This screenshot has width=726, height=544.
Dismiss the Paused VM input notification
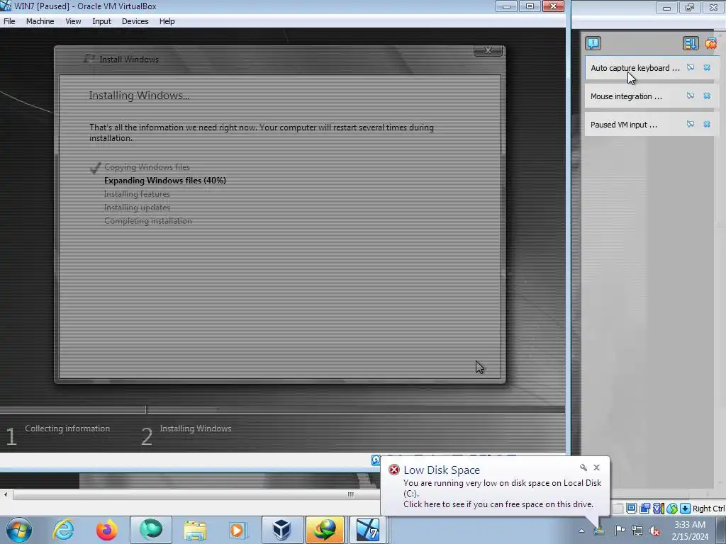click(707, 124)
